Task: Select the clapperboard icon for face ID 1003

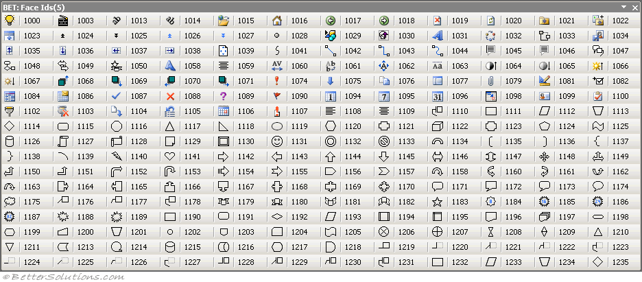Action: click(62, 21)
